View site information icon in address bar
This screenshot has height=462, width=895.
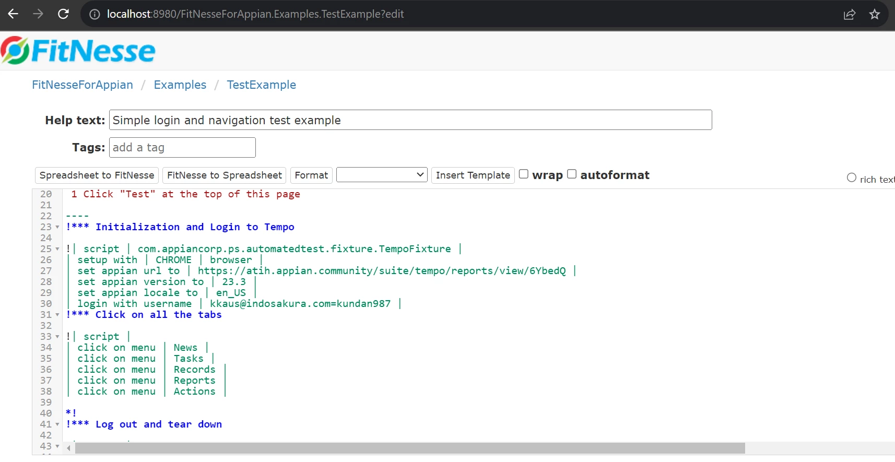click(95, 14)
